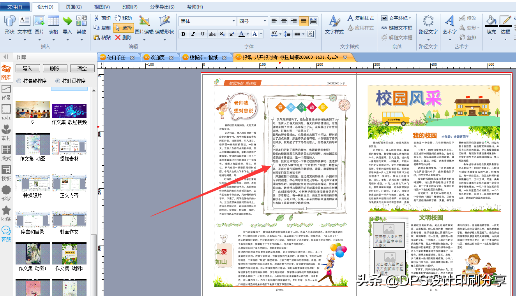Screen dimensions: 516x296
Task: Align paragraph text left
Action: (x=274, y=21)
